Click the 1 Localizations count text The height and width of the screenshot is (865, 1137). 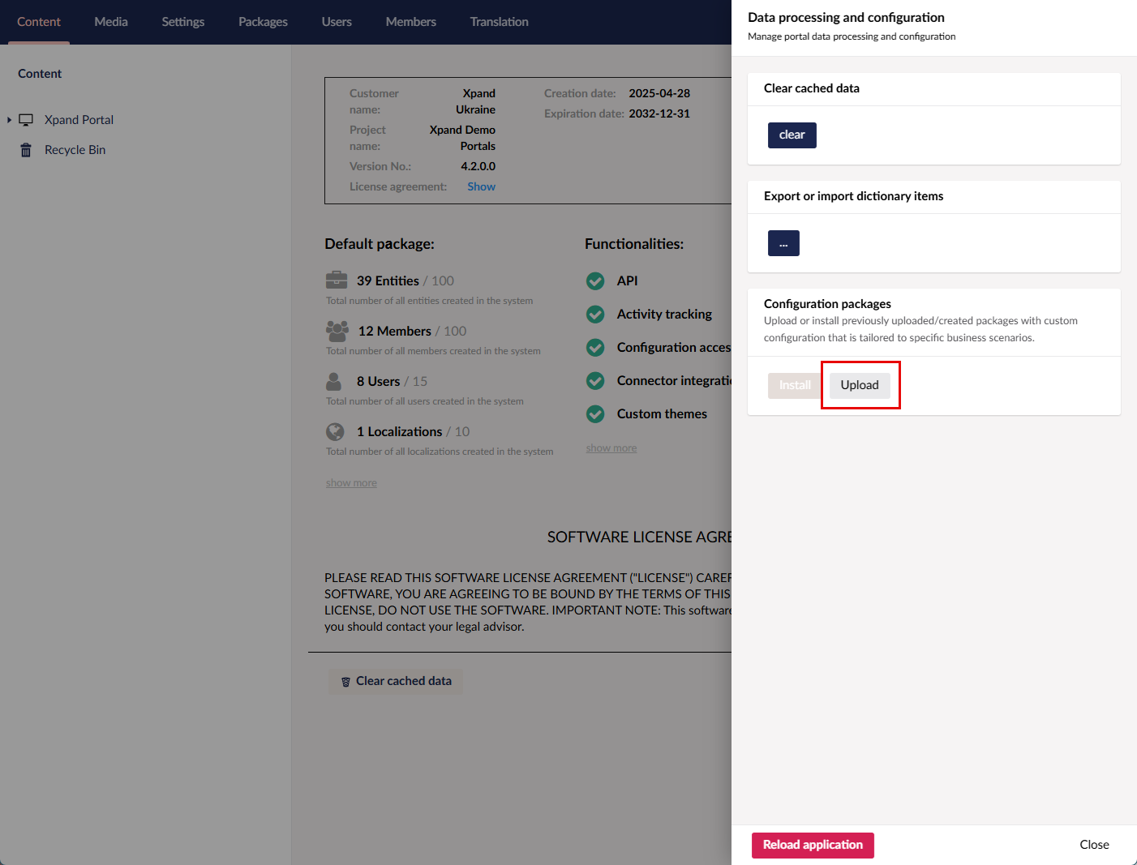[399, 431]
